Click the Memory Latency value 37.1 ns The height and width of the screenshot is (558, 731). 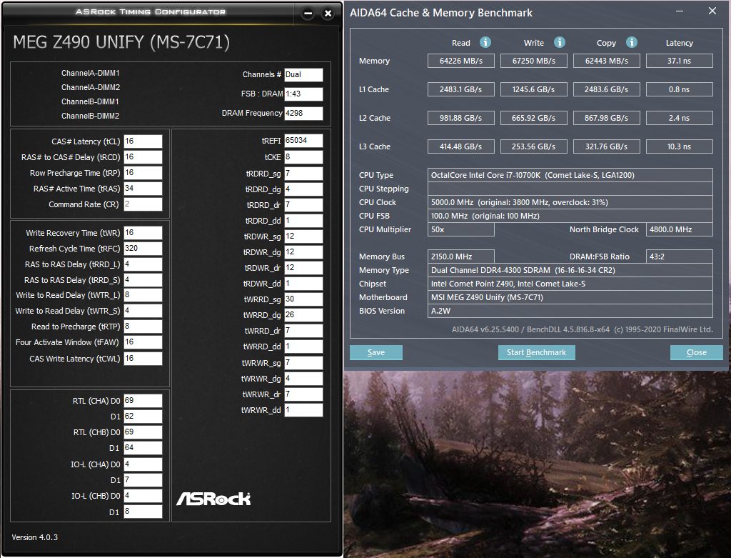[680, 61]
